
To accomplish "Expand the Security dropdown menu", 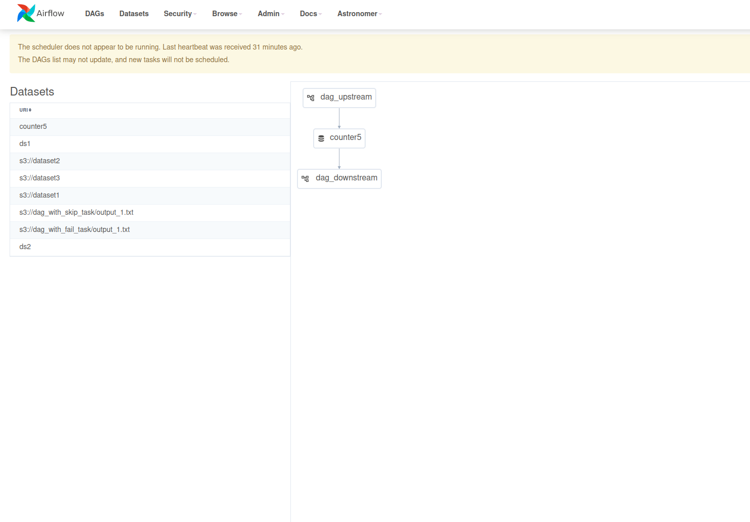I will (x=180, y=14).
